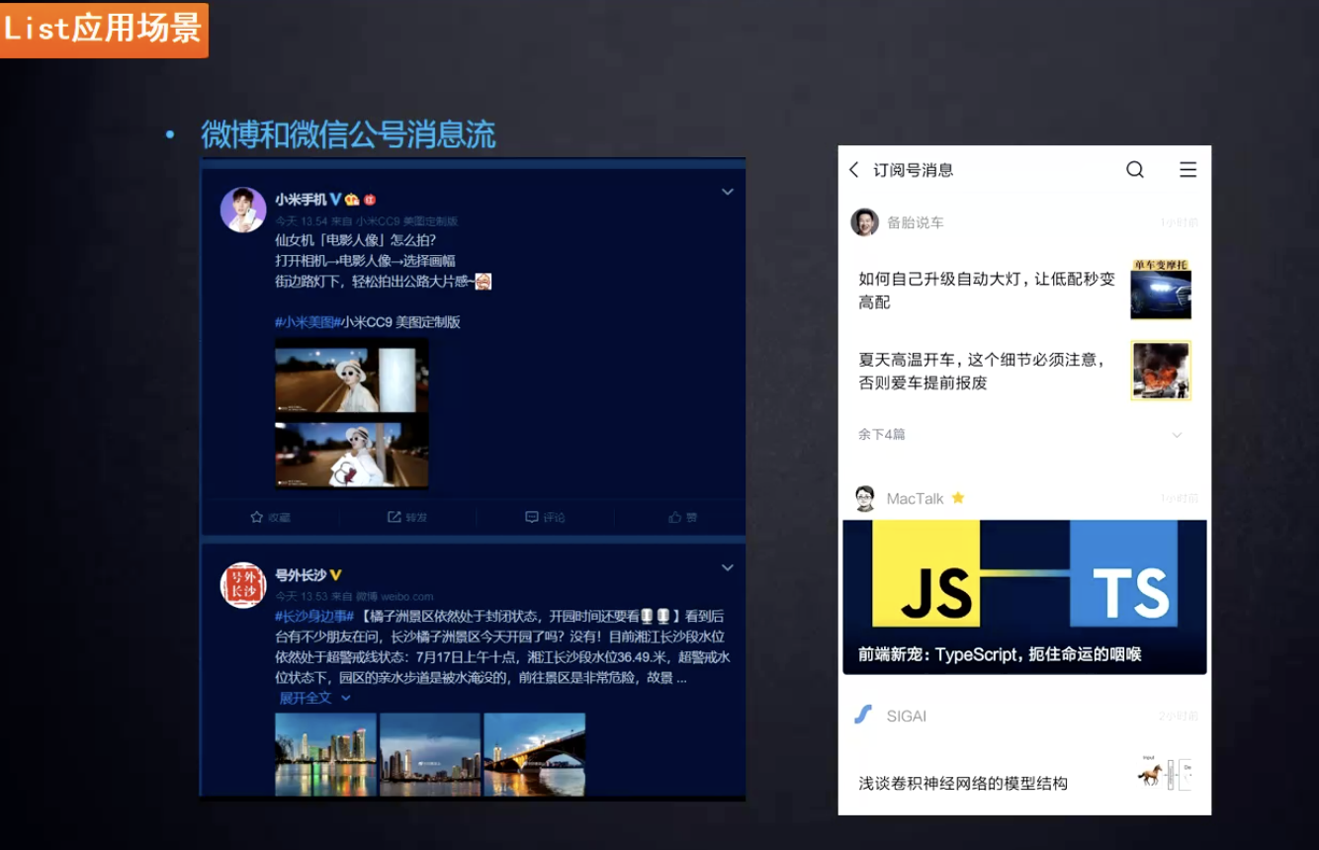1319x850 pixels.
Task: Open the three-line menu in 订阅号消息 header
Action: coord(1187,170)
